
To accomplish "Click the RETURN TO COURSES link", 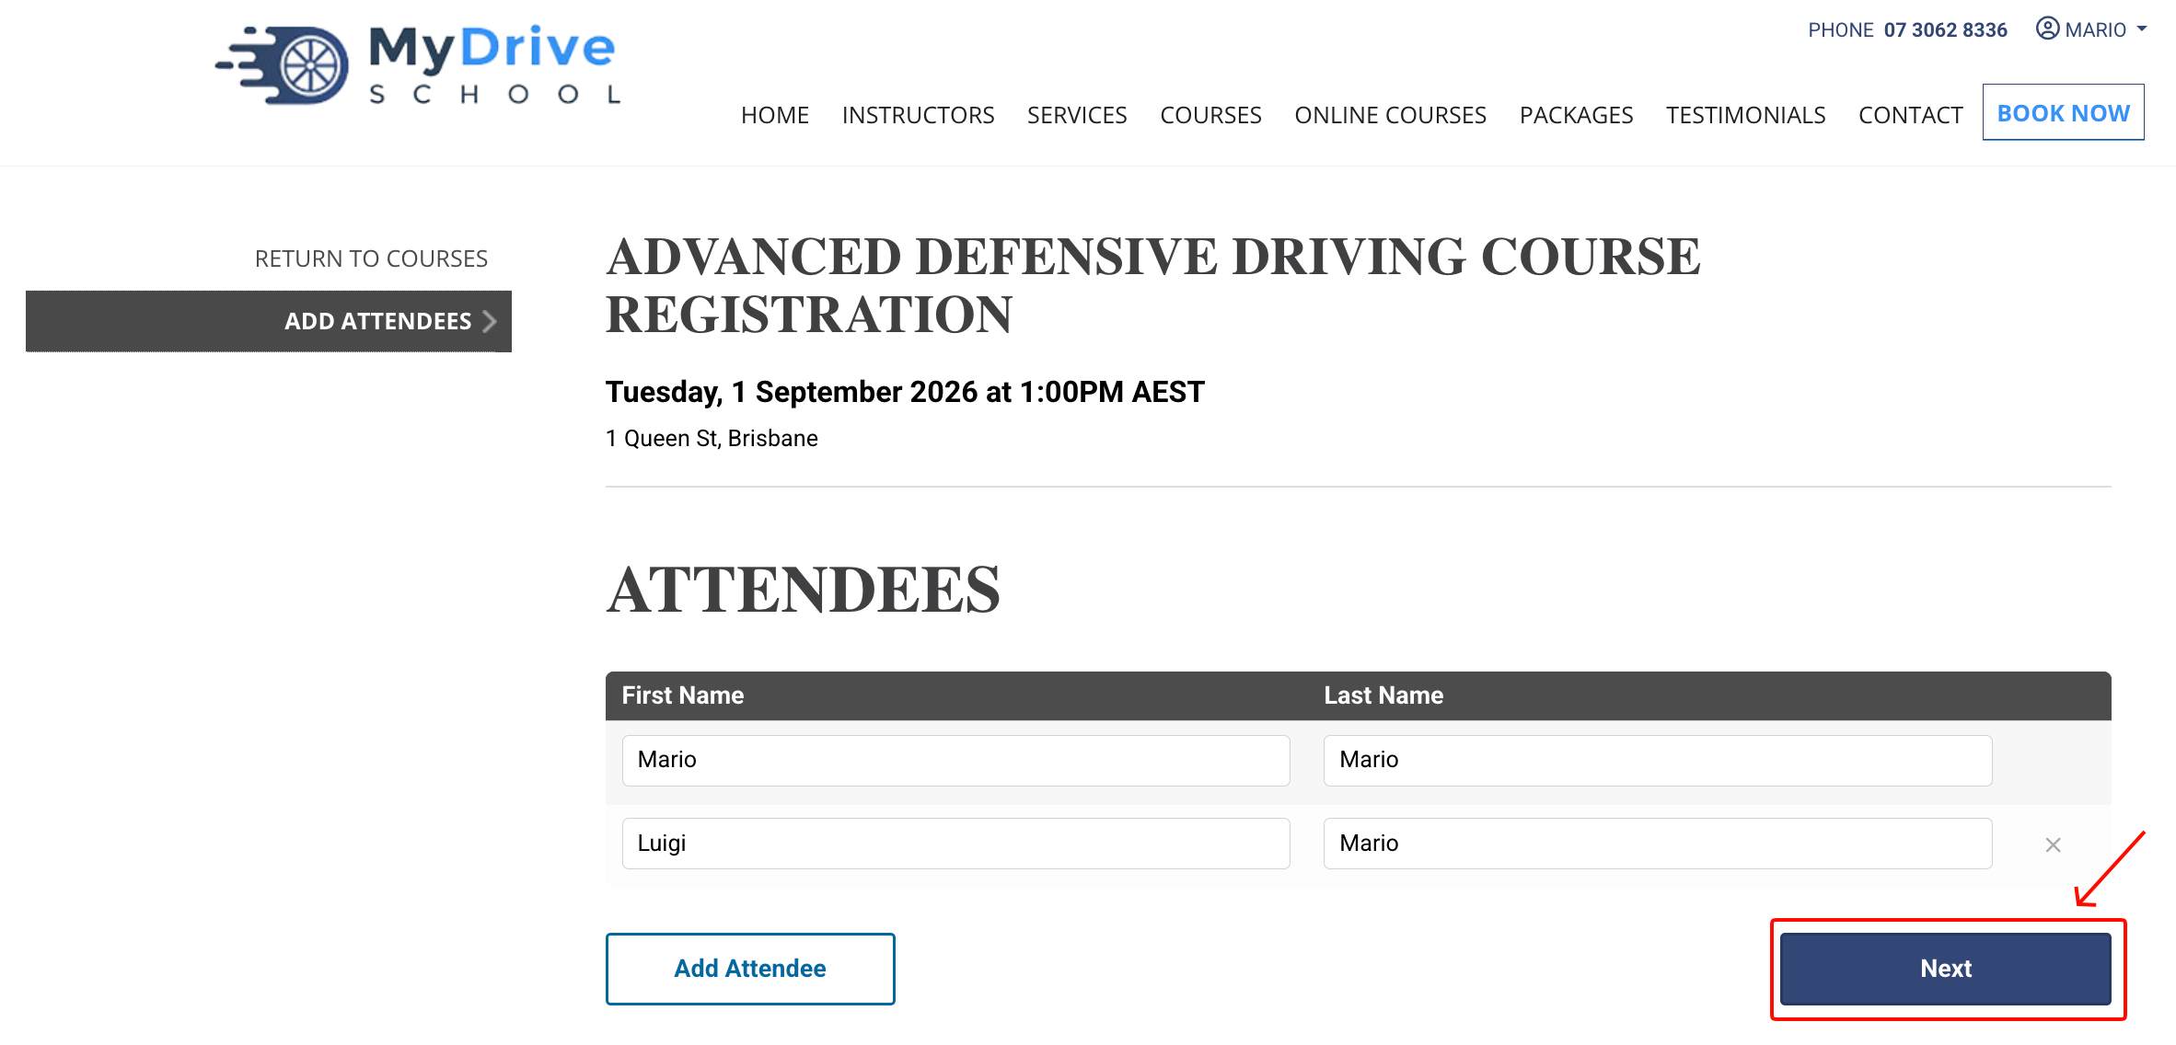I will click(x=371, y=258).
